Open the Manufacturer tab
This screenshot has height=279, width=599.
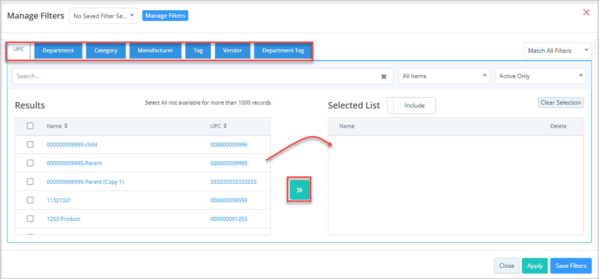[155, 50]
